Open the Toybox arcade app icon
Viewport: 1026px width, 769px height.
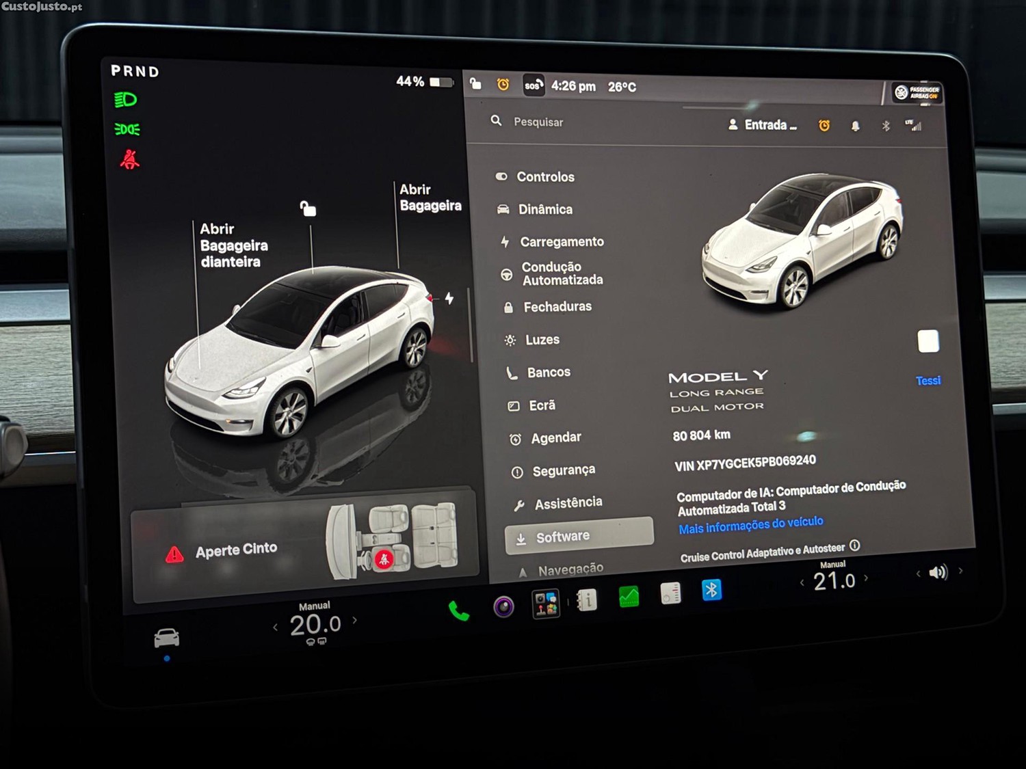click(x=546, y=604)
